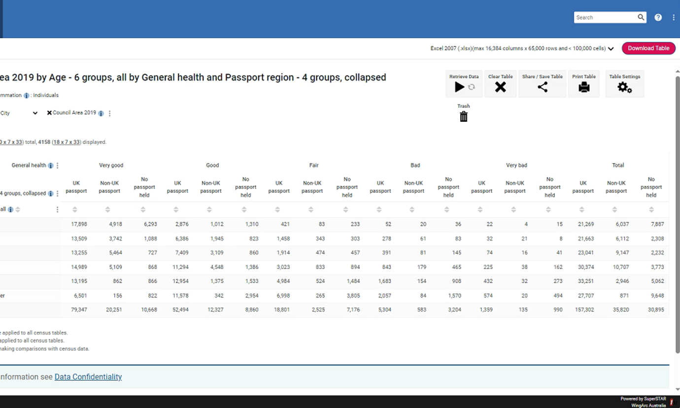Screen dimensions: 680x408
Task: Focus the Search input field
Action: 605,17
